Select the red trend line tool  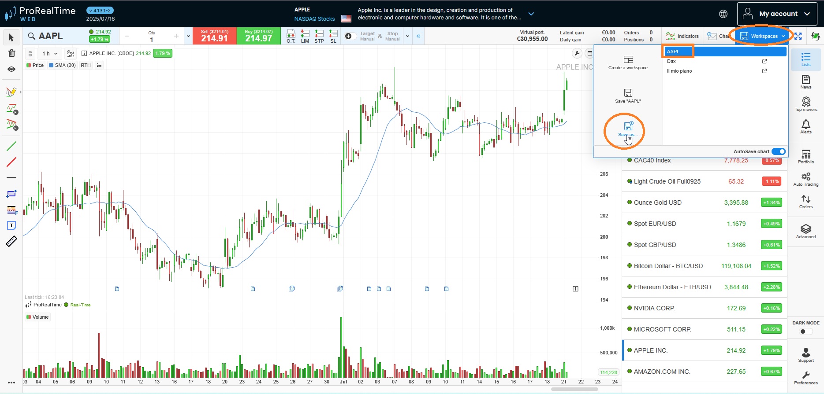tap(11, 162)
